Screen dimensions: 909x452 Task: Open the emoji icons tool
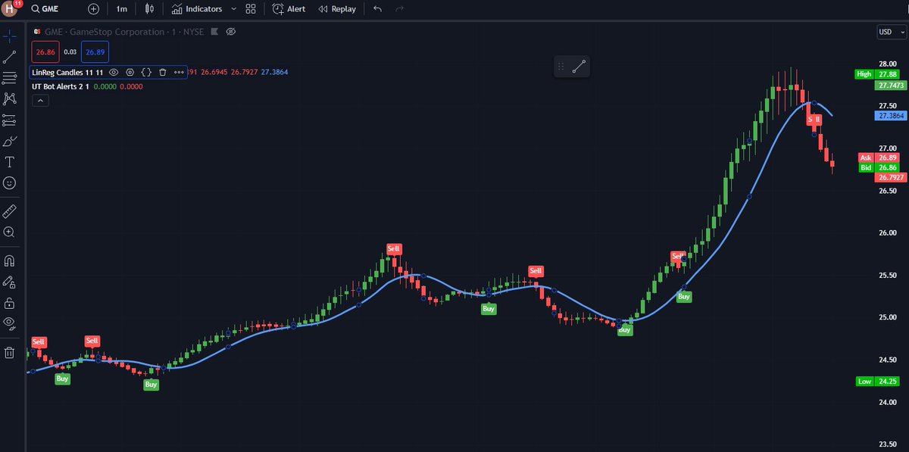coord(10,183)
